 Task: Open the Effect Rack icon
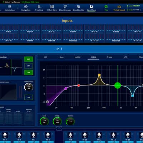52,6
